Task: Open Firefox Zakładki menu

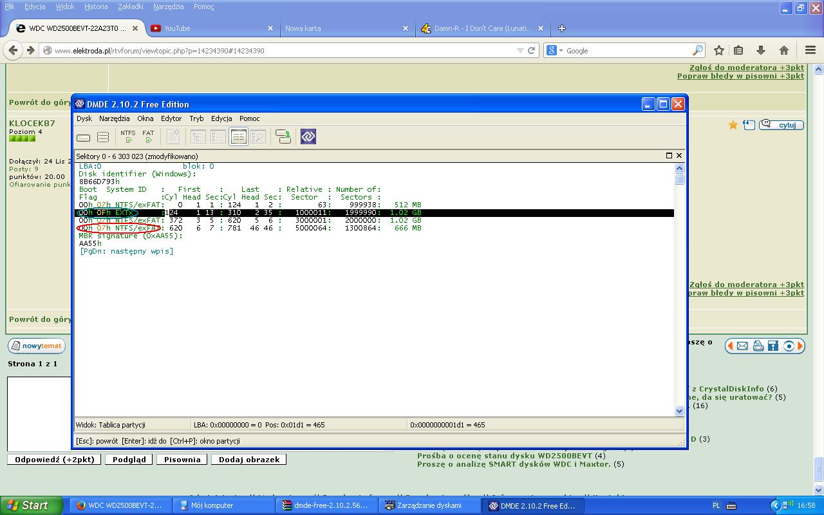Action: point(131,6)
